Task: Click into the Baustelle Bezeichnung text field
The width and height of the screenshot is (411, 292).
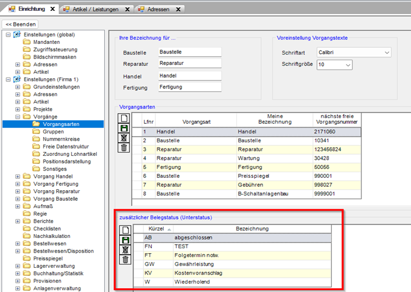Action: (x=190, y=52)
